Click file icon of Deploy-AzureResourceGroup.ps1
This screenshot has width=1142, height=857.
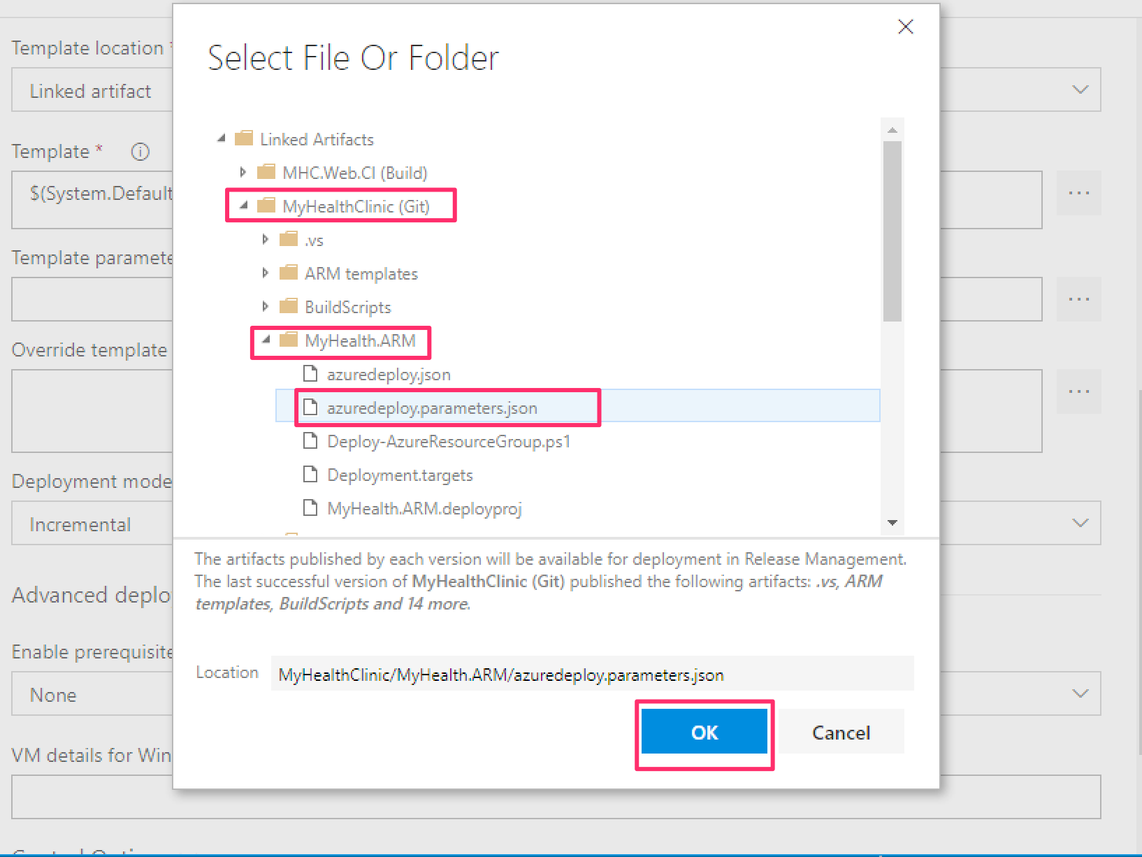coord(310,440)
